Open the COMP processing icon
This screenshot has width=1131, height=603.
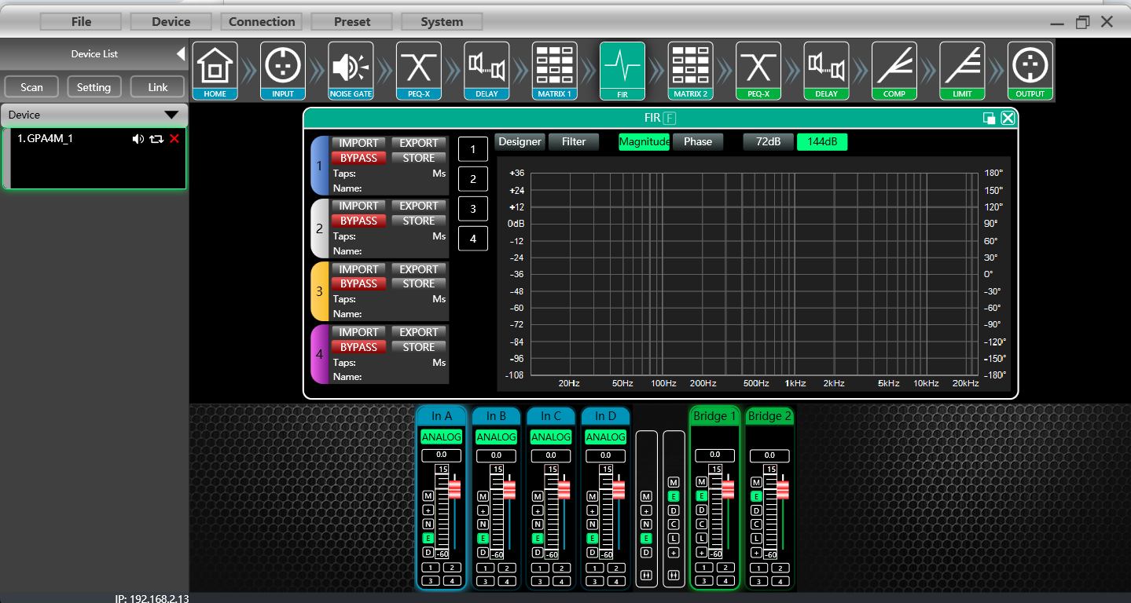point(894,71)
